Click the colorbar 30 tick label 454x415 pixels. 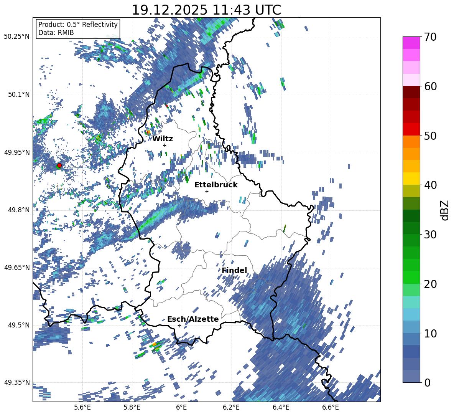(x=431, y=235)
